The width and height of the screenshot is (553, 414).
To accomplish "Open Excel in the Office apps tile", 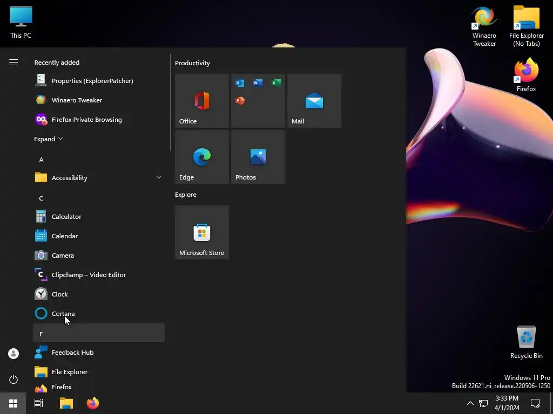I will pos(276,82).
